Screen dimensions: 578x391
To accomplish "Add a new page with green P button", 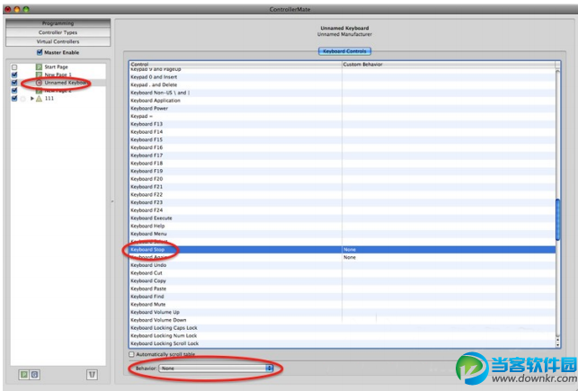I will (x=24, y=375).
